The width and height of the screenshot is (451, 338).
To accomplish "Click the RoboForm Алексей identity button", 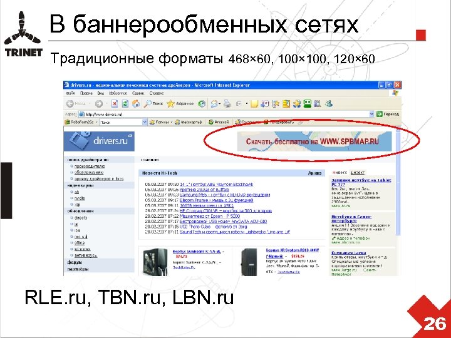I will (x=219, y=122).
